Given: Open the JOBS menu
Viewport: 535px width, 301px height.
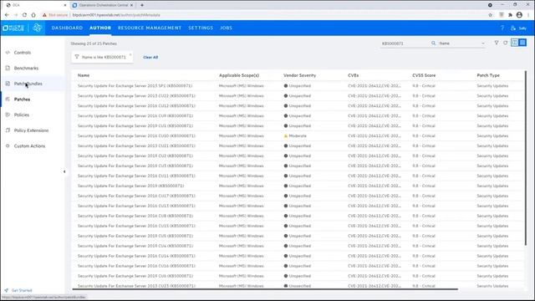Looking at the screenshot, I should coord(226,28).
